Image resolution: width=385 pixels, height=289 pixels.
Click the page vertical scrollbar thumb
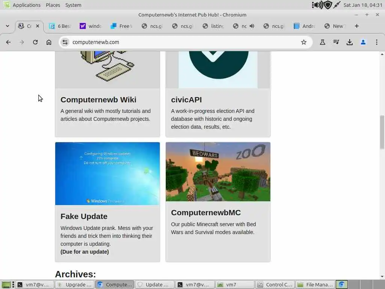[382, 132]
